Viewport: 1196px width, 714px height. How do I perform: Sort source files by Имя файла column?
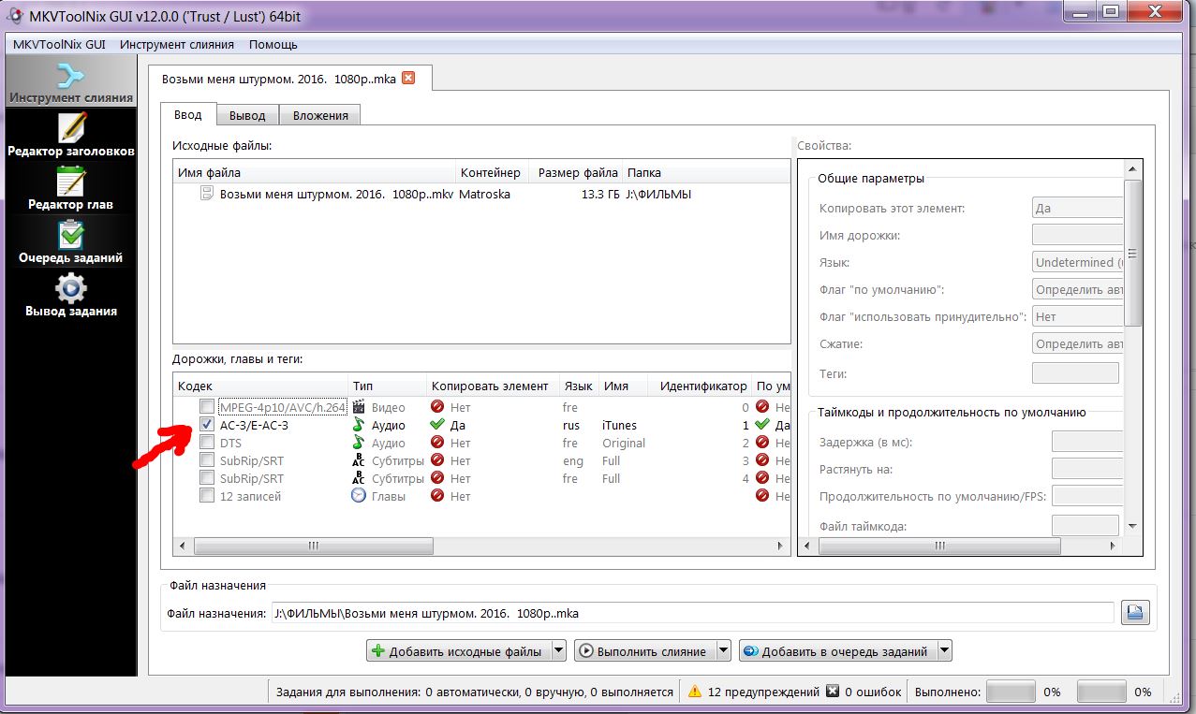[x=315, y=172]
